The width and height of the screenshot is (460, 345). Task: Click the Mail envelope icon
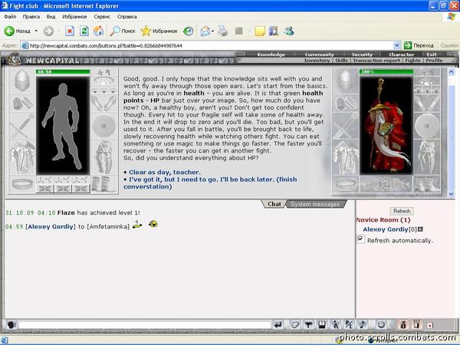coord(205,31)
